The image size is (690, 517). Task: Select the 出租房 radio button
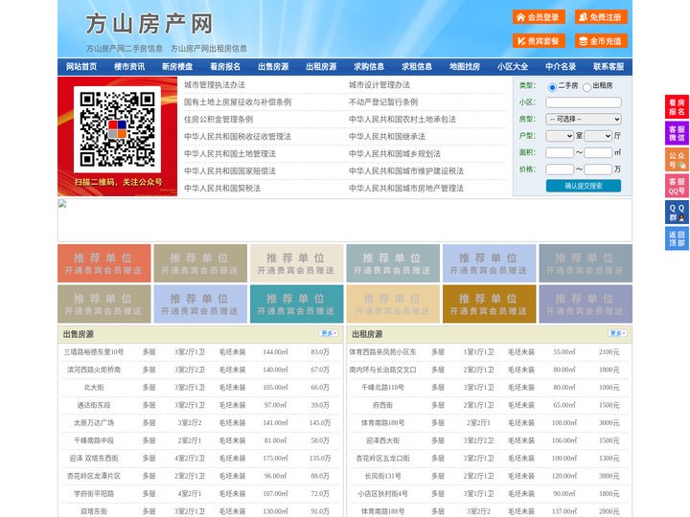point(586,87)
